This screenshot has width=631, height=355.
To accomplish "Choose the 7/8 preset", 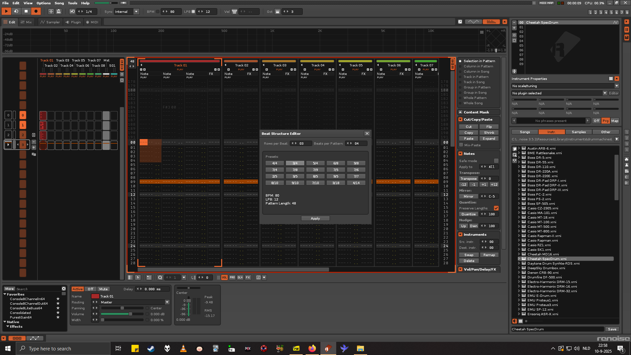I will coord(295,170).
